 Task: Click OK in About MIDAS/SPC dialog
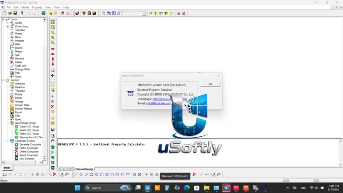pos(210,84)
